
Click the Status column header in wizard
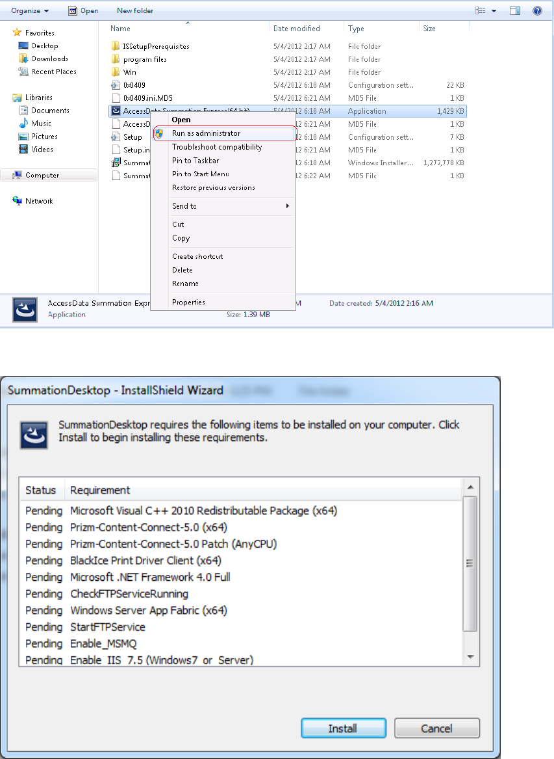41,490
